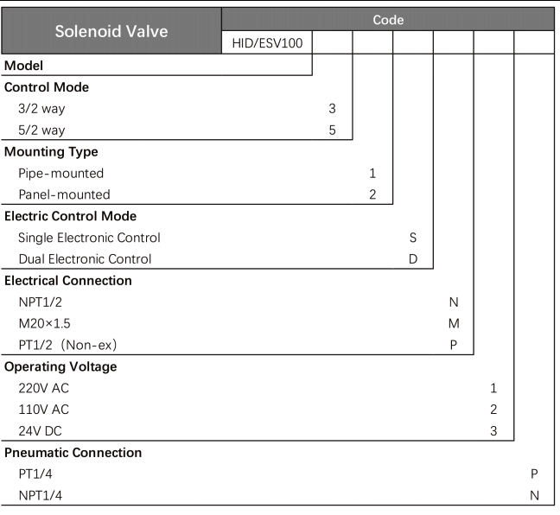
Task: Select the NPT1/2 connection option
Action: 40,302
